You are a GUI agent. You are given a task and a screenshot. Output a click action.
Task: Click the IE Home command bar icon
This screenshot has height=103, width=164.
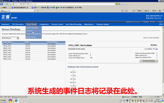(x=122, y=11)
